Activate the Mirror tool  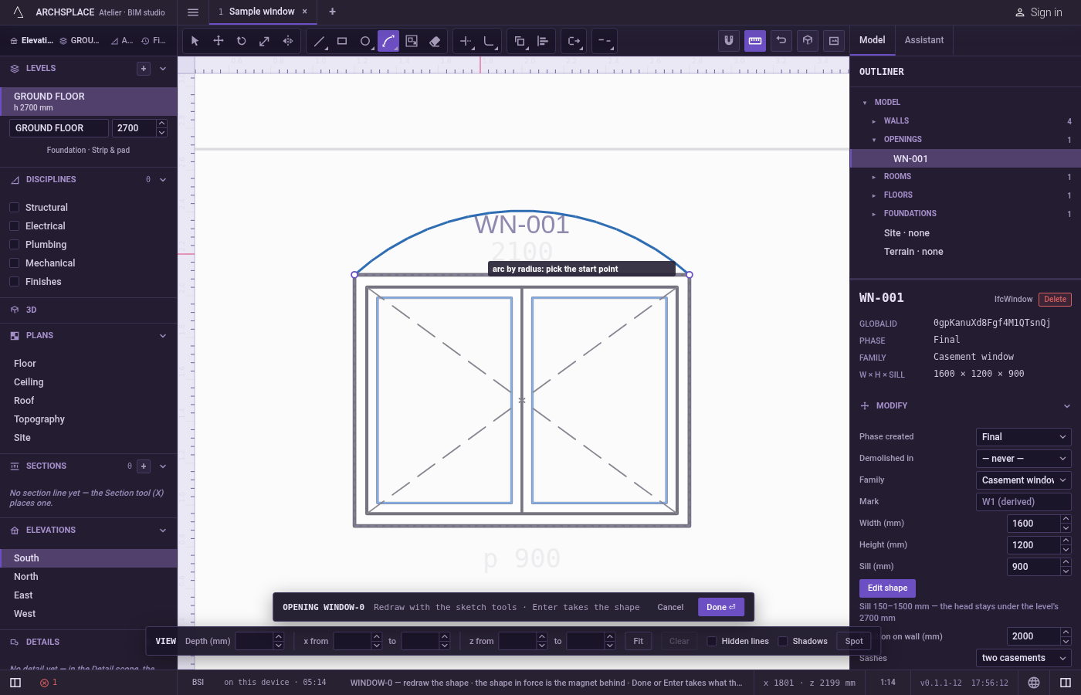288,41
